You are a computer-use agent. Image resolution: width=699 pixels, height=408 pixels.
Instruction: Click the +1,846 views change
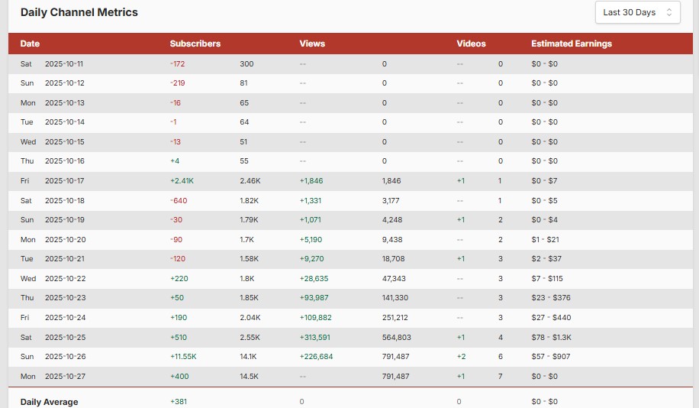coord(311,181)
